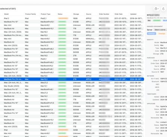Click the 2022-07-19T1... order date cell
167x137 pixels.
click(121, 96)
